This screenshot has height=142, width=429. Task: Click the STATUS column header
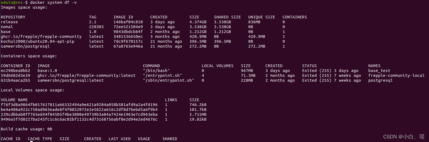tap(310, 66)
